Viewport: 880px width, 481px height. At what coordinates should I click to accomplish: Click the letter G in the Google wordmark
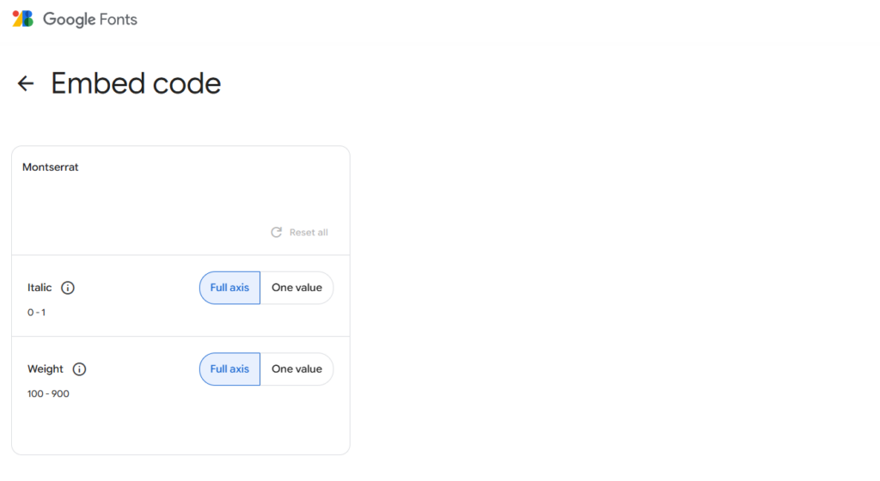(x=49, y=19)
